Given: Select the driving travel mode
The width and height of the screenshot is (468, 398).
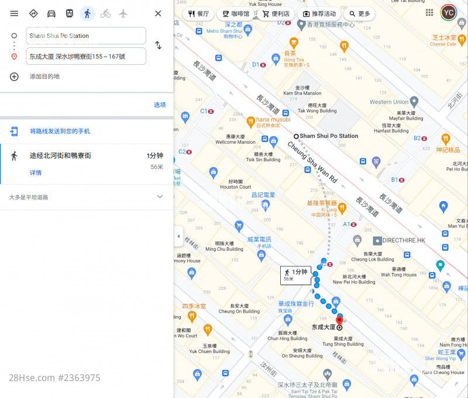Looking at the screenshot, I should pyautogui.click(x=51, y=13).
